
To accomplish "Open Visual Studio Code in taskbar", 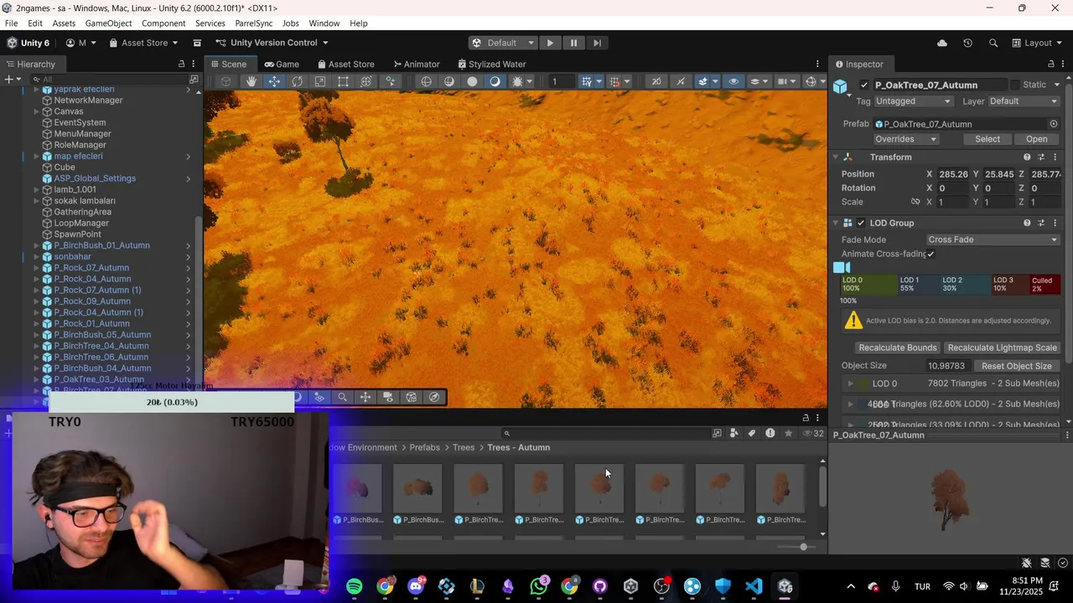I will pos(754,586).
